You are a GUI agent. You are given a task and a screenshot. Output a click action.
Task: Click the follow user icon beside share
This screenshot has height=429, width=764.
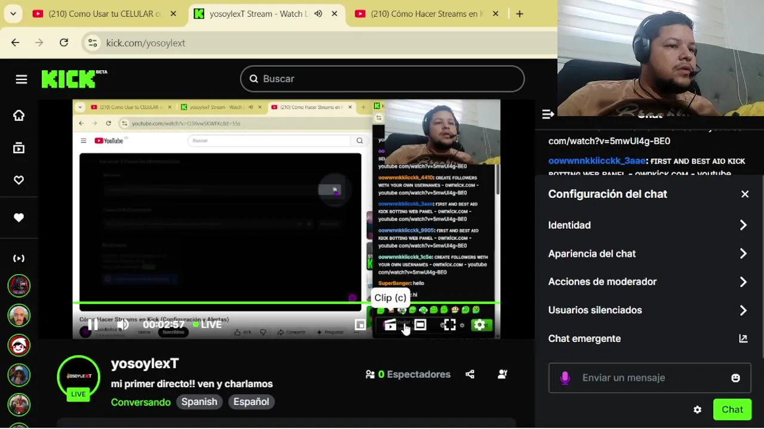point(503,374)
